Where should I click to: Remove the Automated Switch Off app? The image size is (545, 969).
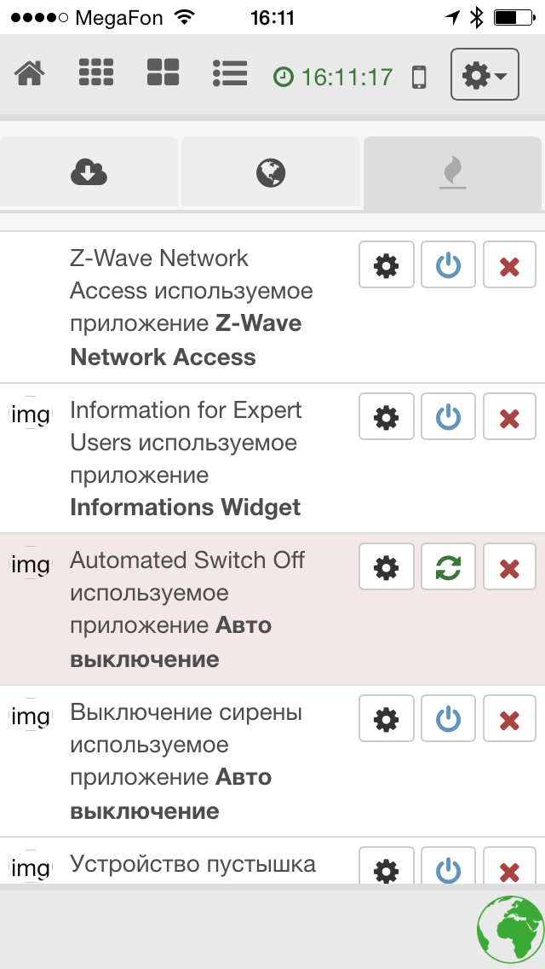[509, 567]
